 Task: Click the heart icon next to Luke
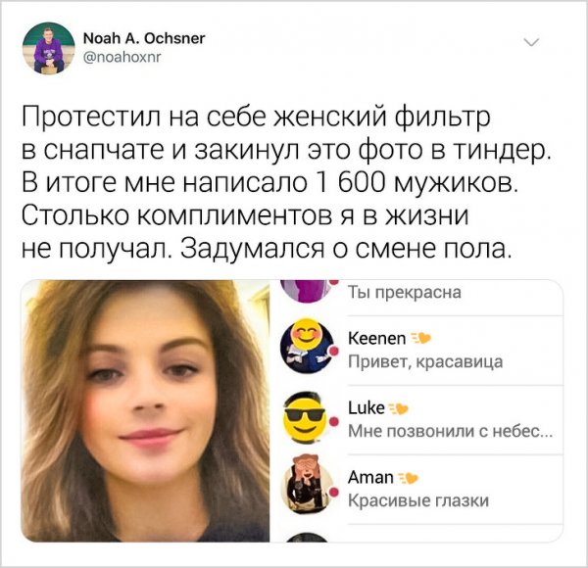[x=399, y=408]
